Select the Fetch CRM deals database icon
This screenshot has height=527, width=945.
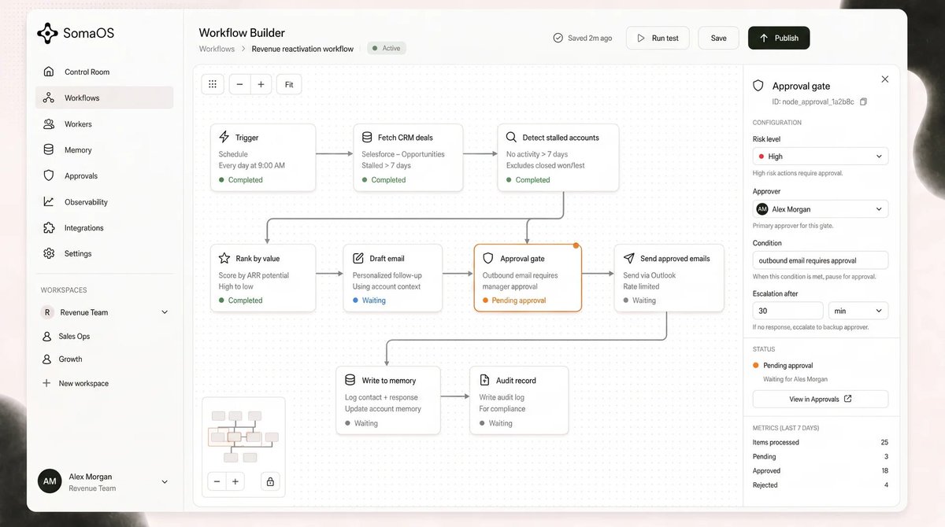[x=367, y=137]
